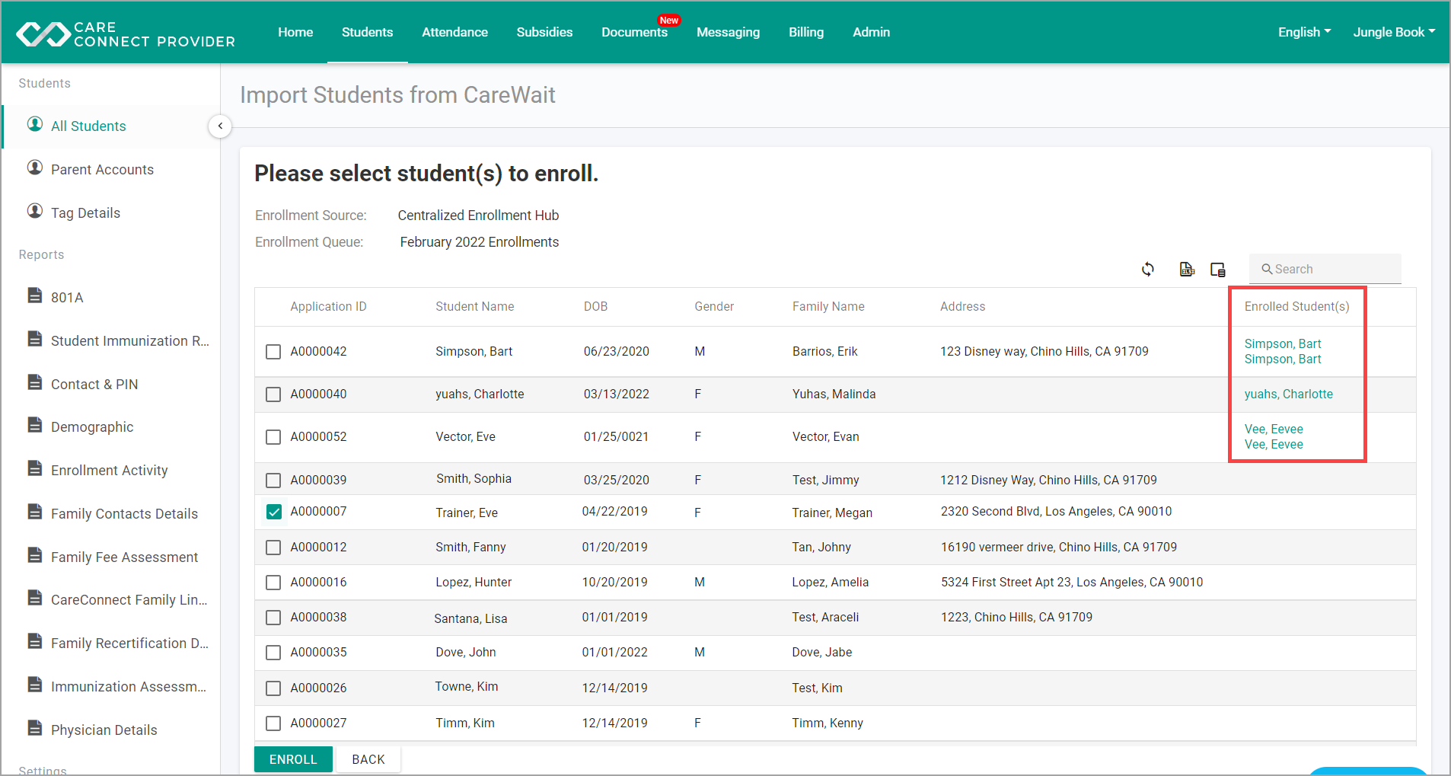
Task: Export the table to XLSX
Action: pyautogui.click(x=1187, y=269)
